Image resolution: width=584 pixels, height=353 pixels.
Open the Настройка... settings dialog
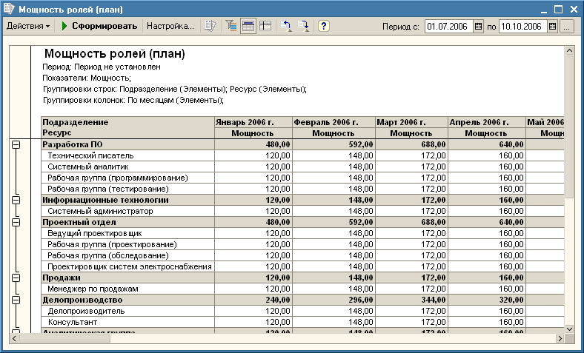(x=170, y=26)
